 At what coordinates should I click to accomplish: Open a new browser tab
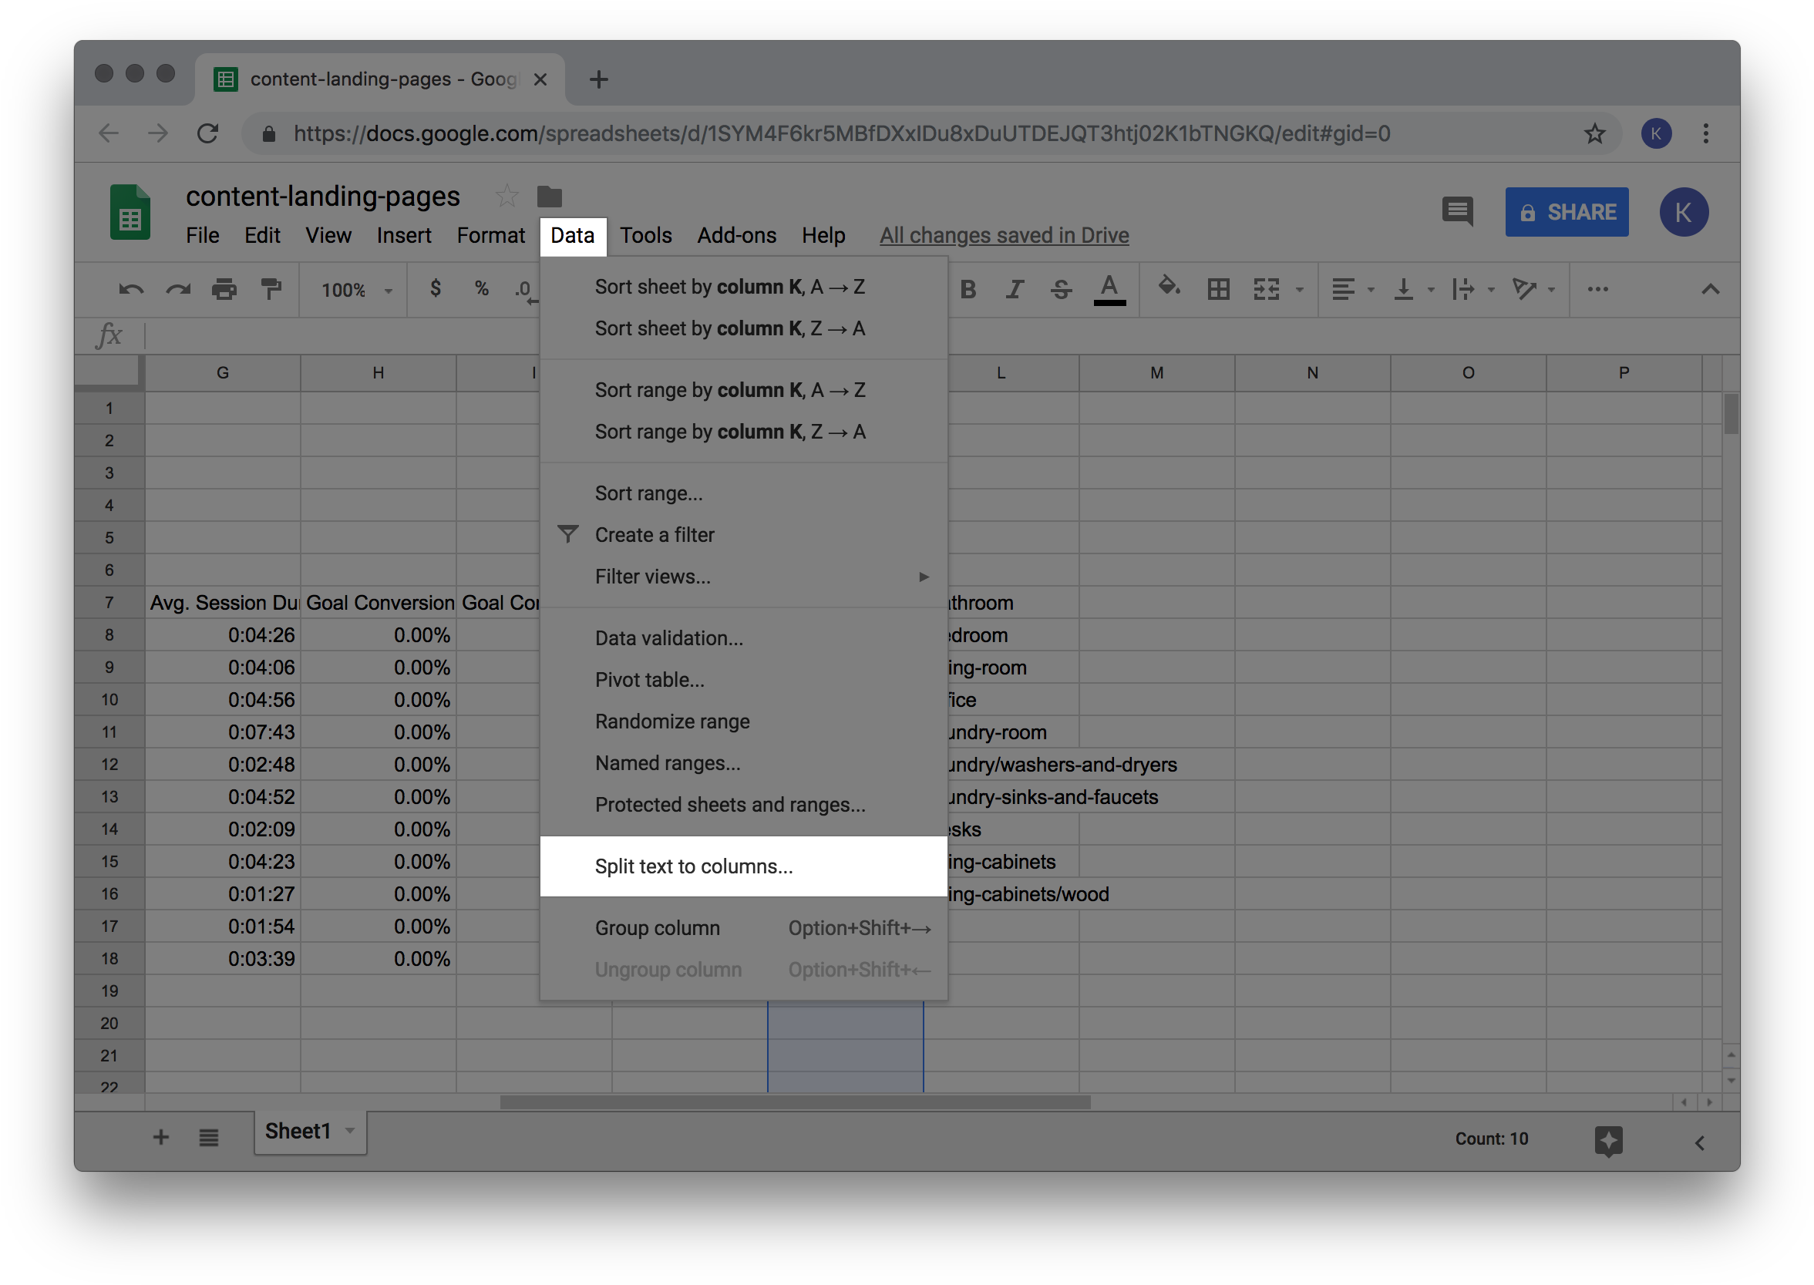click(599, 79)
